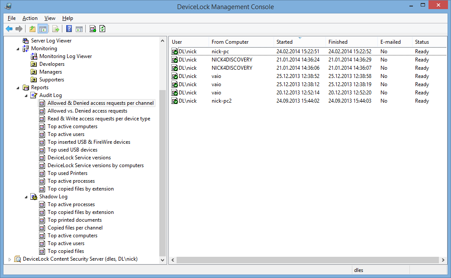
Task: Select Allowed vs. Denied access requests report
Action: tap(87, 111)
